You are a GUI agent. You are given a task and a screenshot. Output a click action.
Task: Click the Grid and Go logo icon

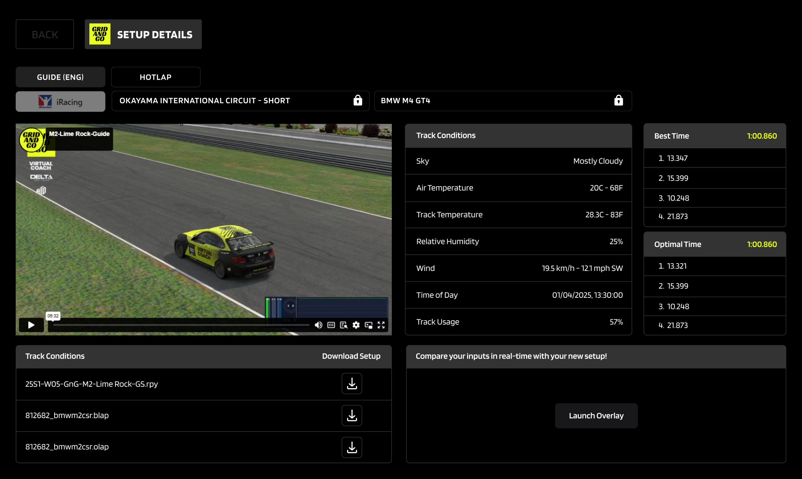point(100,34)
